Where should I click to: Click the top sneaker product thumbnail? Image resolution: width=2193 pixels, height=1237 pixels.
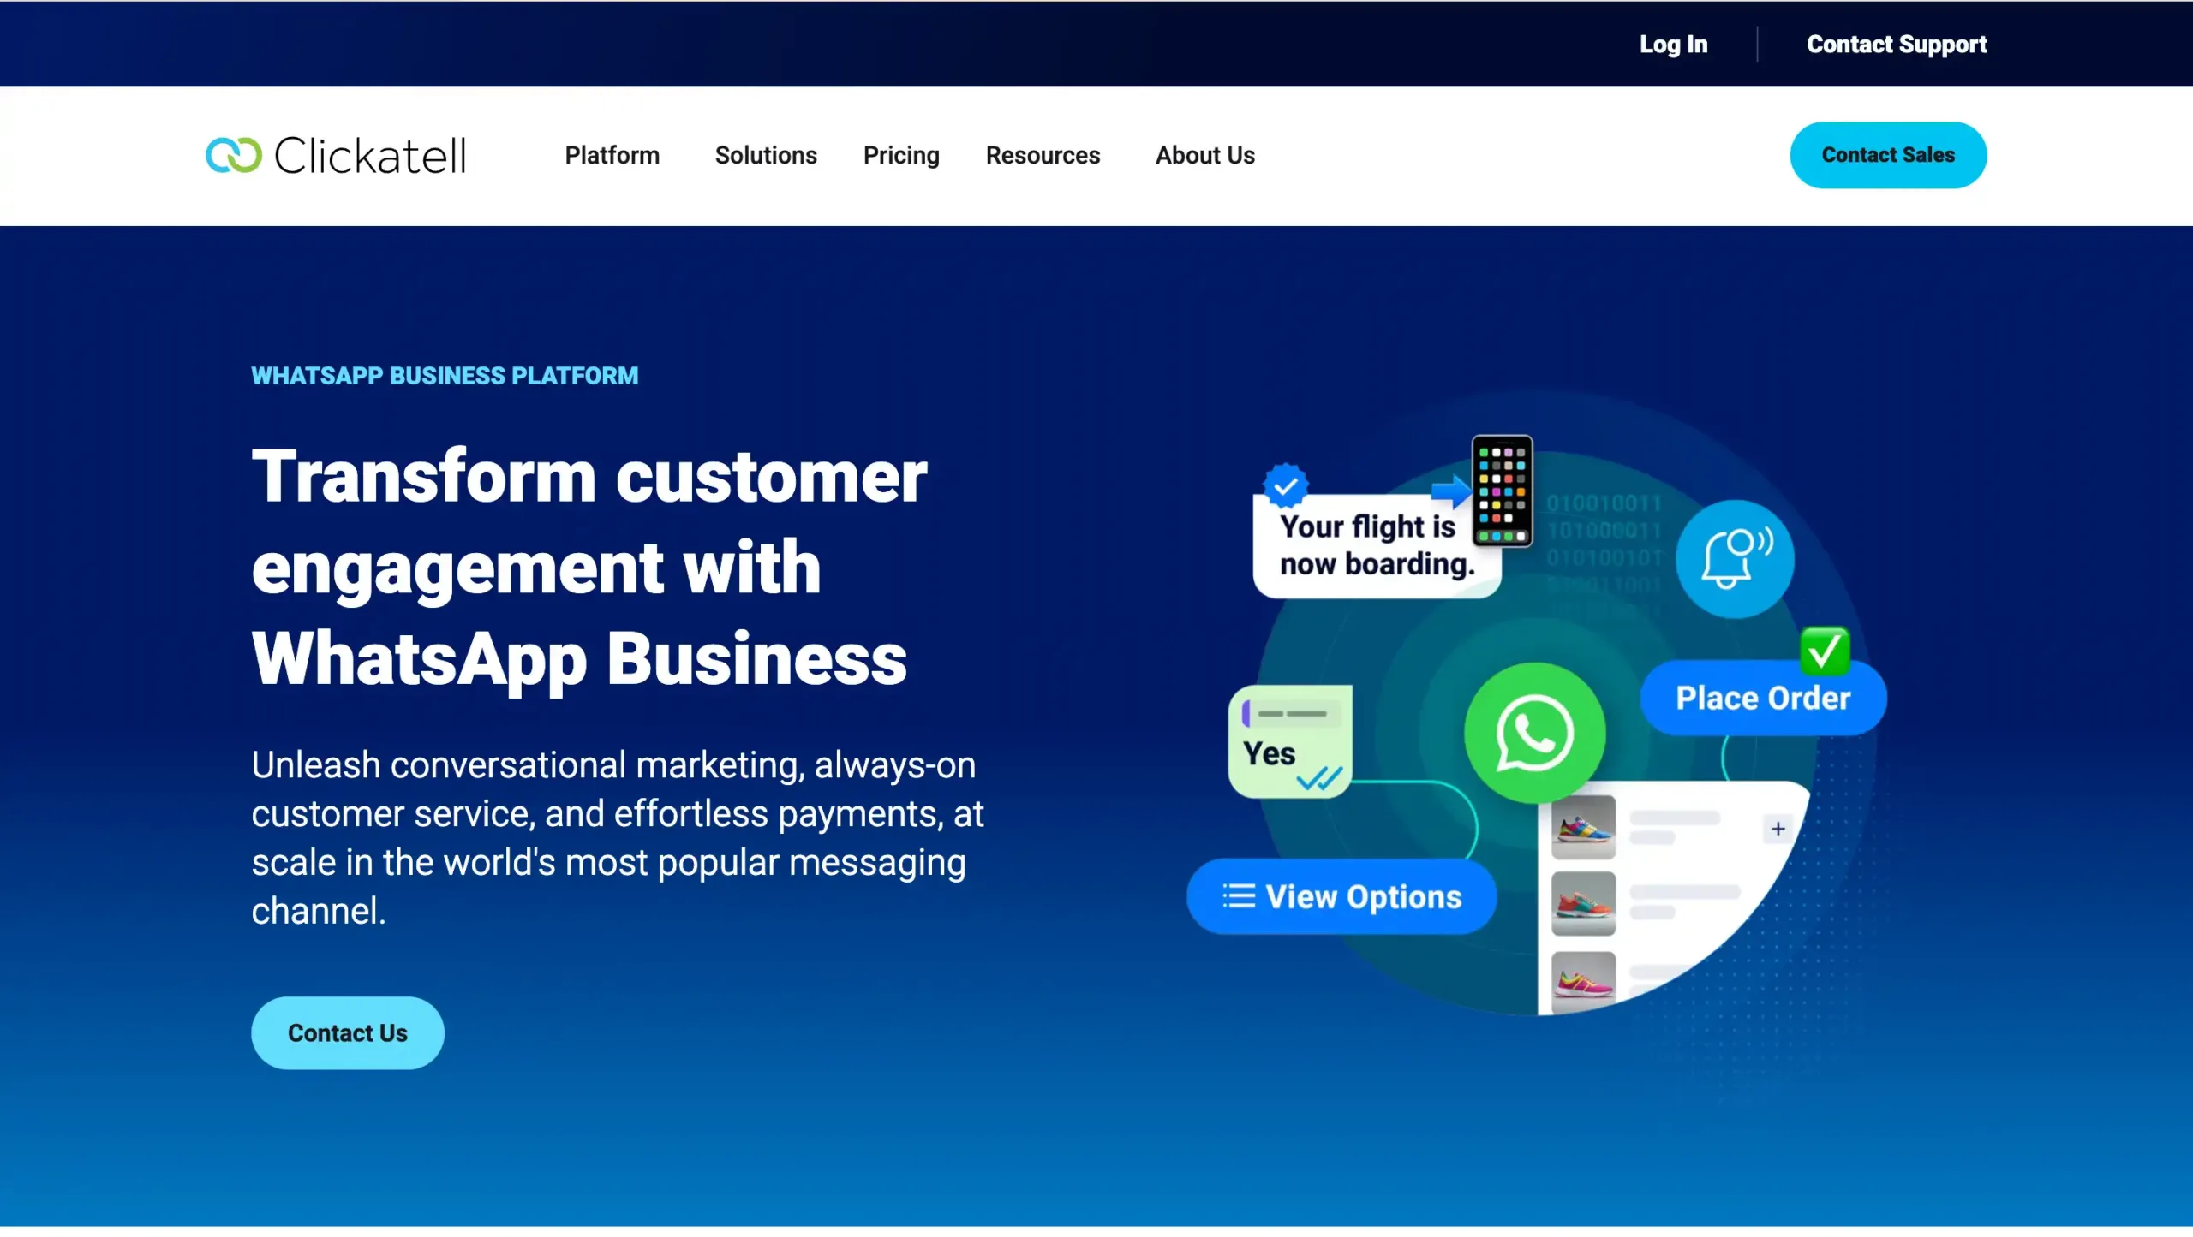click(1582, 828)
